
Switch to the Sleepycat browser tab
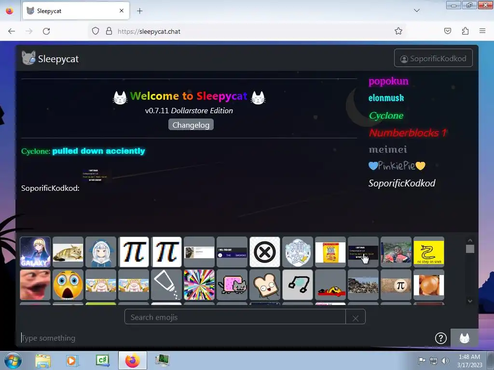tap(76, 11)
